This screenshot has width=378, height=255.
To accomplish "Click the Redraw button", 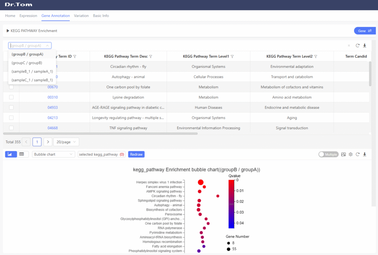I will coord(136,154).
